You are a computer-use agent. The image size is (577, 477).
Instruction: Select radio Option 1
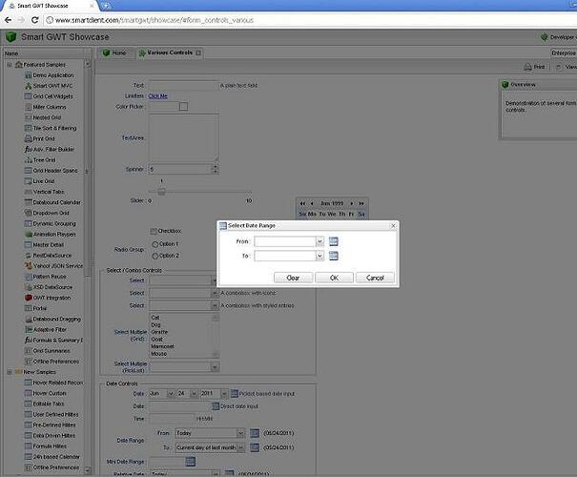coord(155,244)
